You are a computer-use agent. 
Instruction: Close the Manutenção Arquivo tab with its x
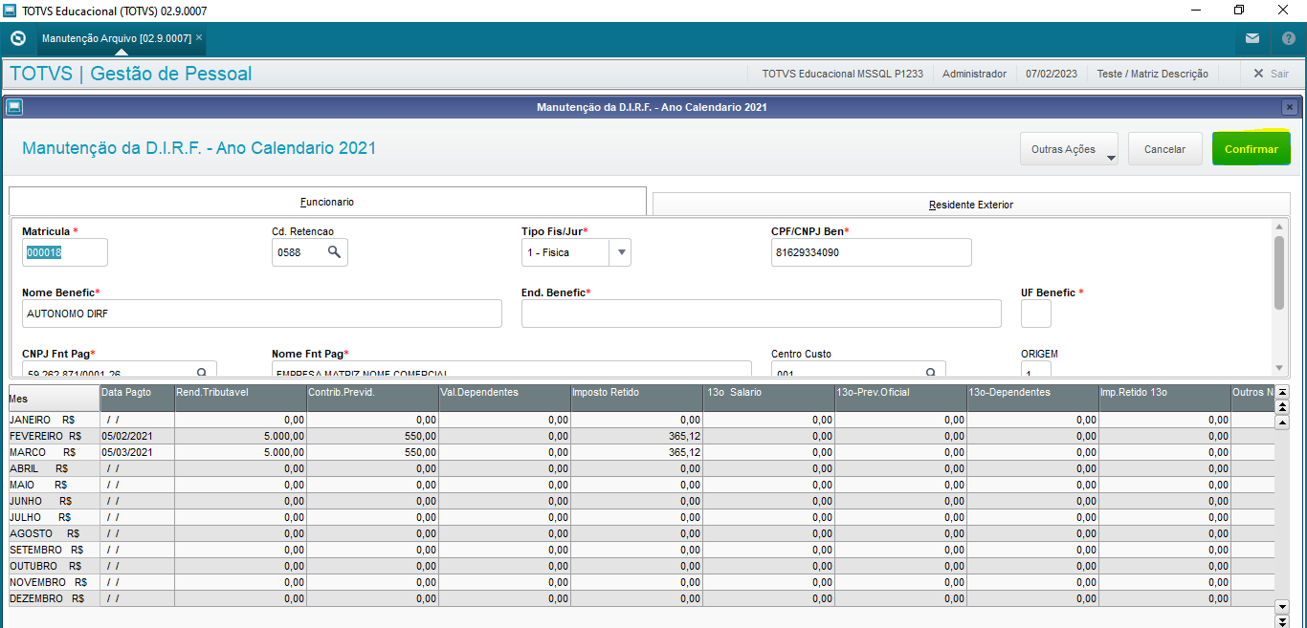point(199,37)
